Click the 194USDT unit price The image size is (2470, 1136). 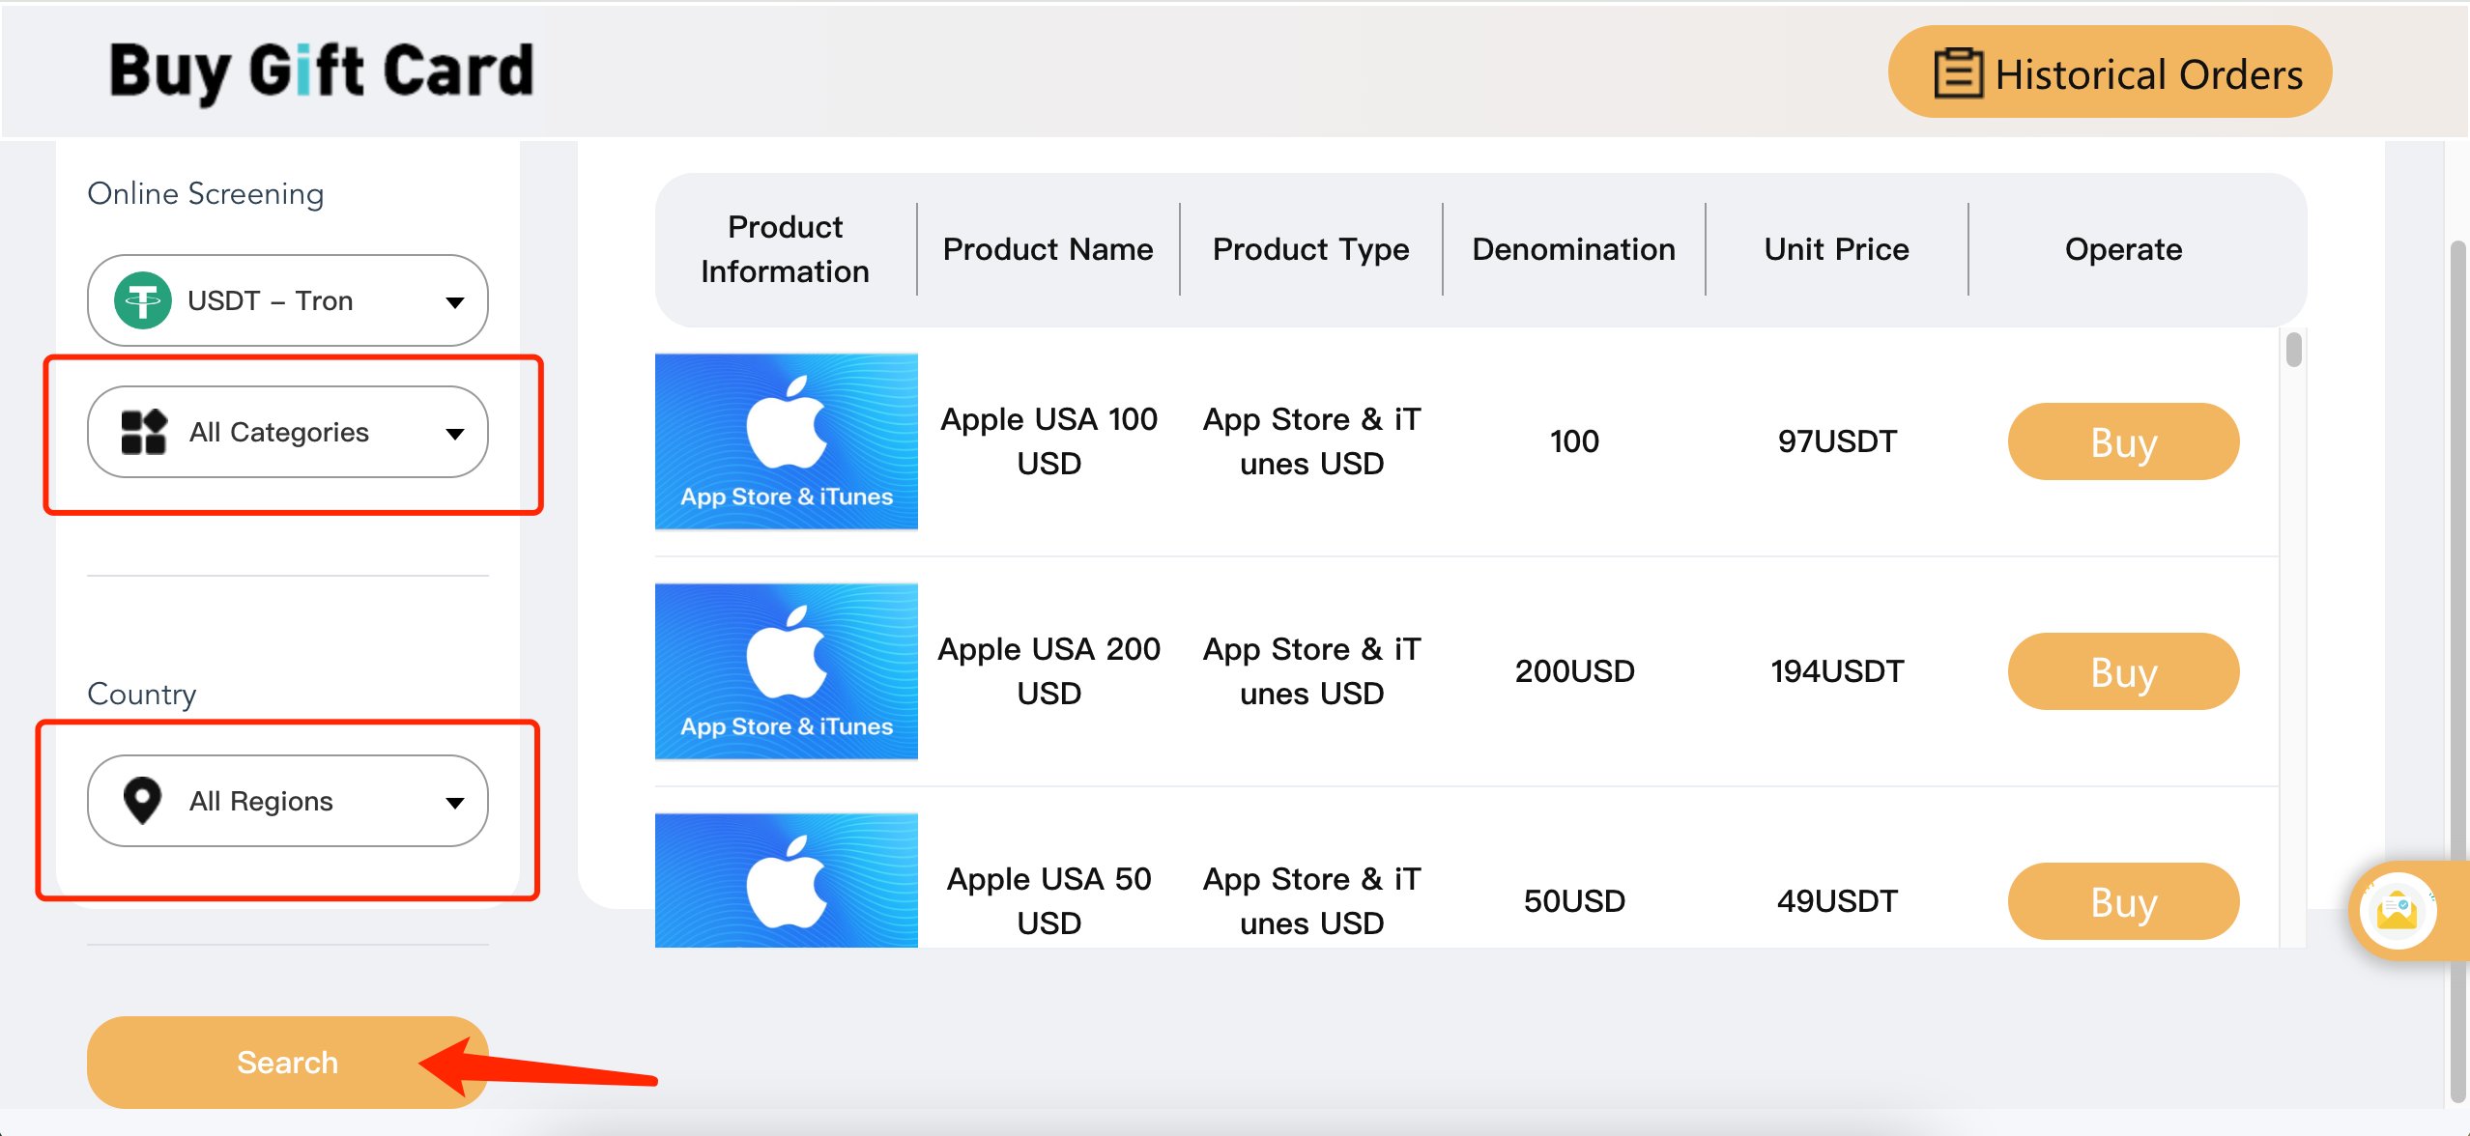1837,671
